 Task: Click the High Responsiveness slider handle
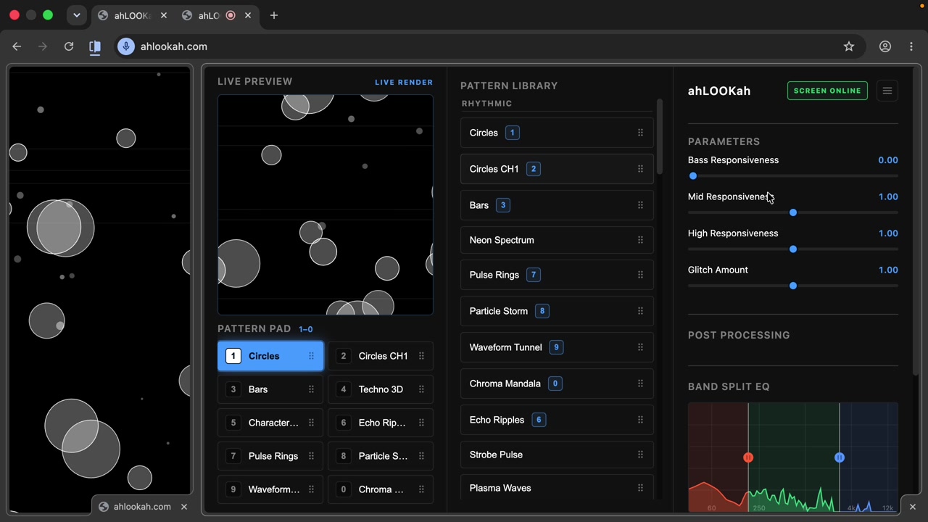tap(793, 249)
